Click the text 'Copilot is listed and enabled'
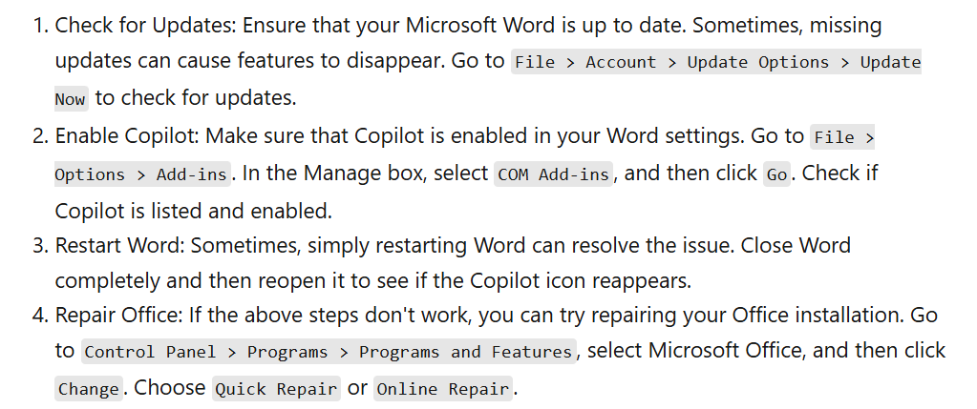 [191, 212]
